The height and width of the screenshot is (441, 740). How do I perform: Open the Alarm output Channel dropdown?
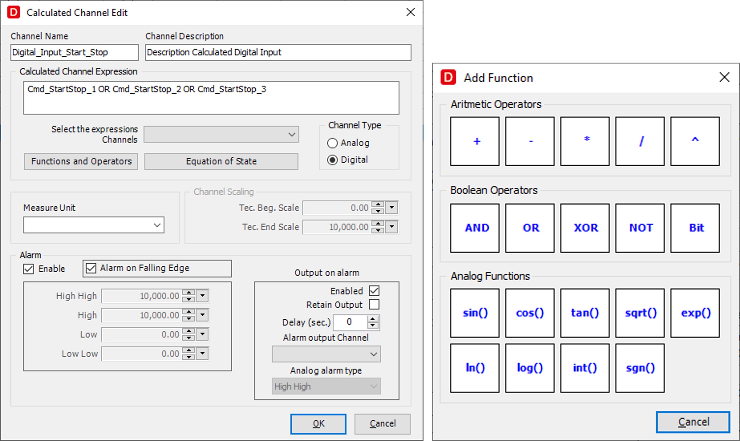[326, 354]
